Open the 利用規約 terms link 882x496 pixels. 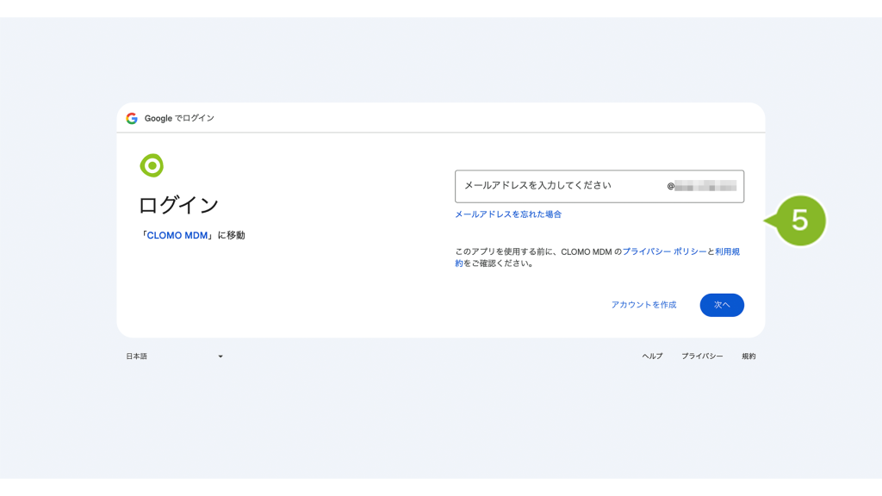point(727,252)
